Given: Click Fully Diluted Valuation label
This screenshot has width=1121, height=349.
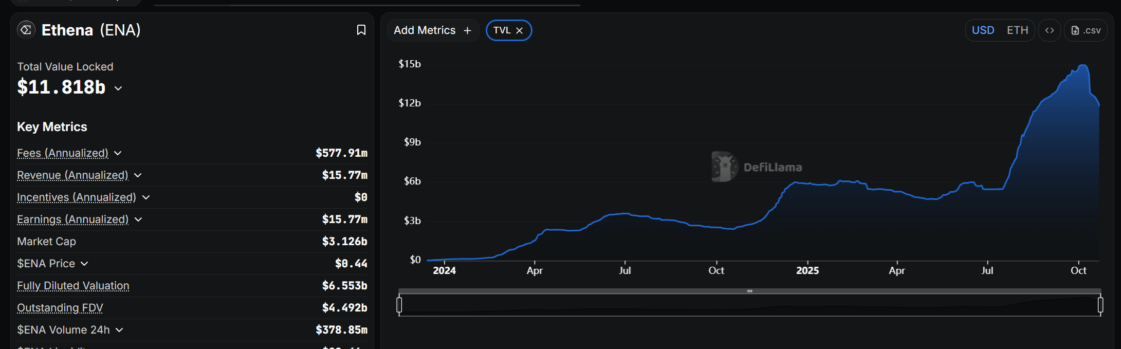Looking at the screenshot, I should tap(73, 286).
